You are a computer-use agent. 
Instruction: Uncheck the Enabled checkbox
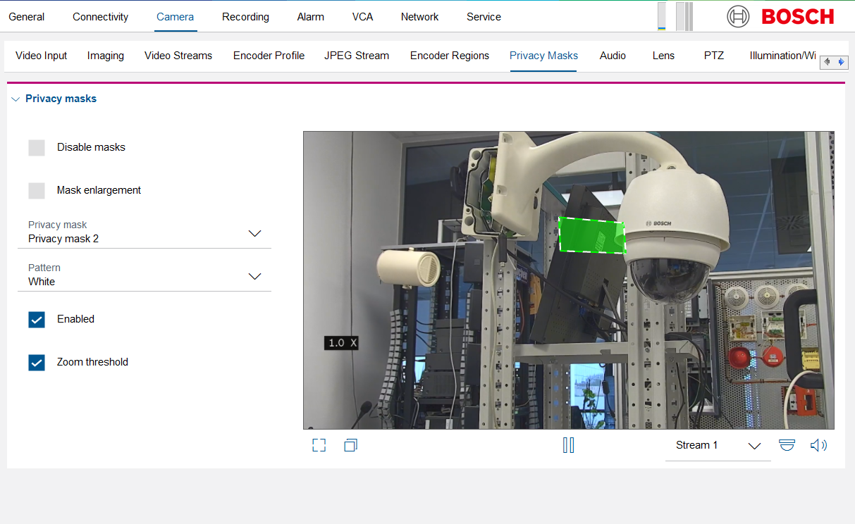[37, 320]
